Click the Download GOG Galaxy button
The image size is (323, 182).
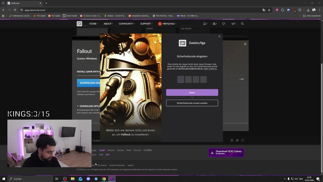tap(226, 152)
